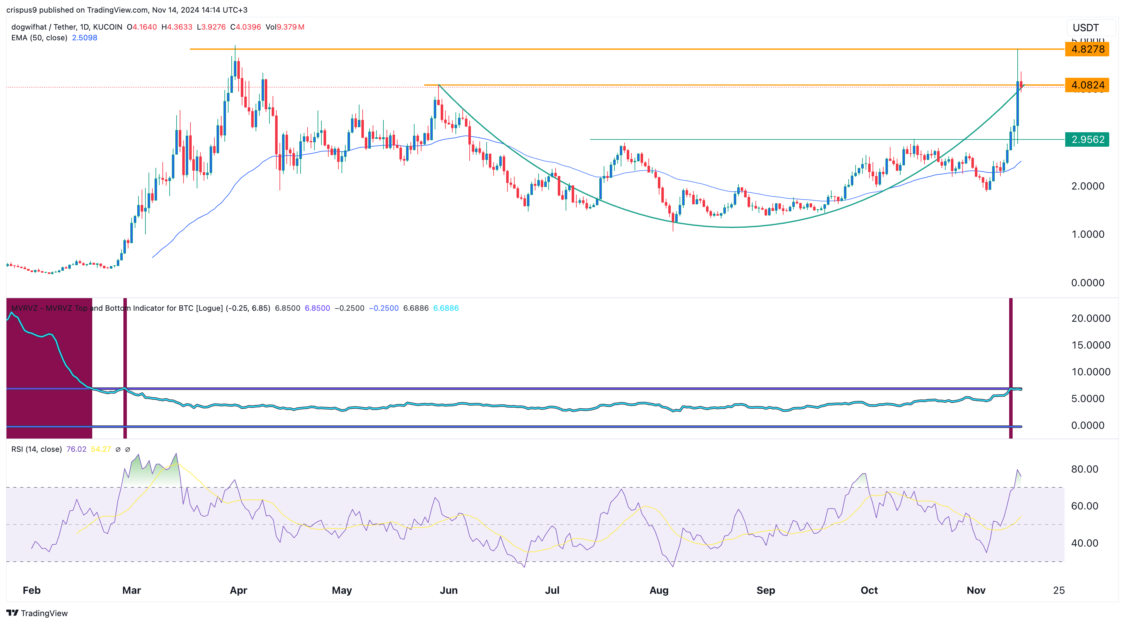The image size is (1125, 624).
Task: Click the crispus9 published header text
Action: 127,10
